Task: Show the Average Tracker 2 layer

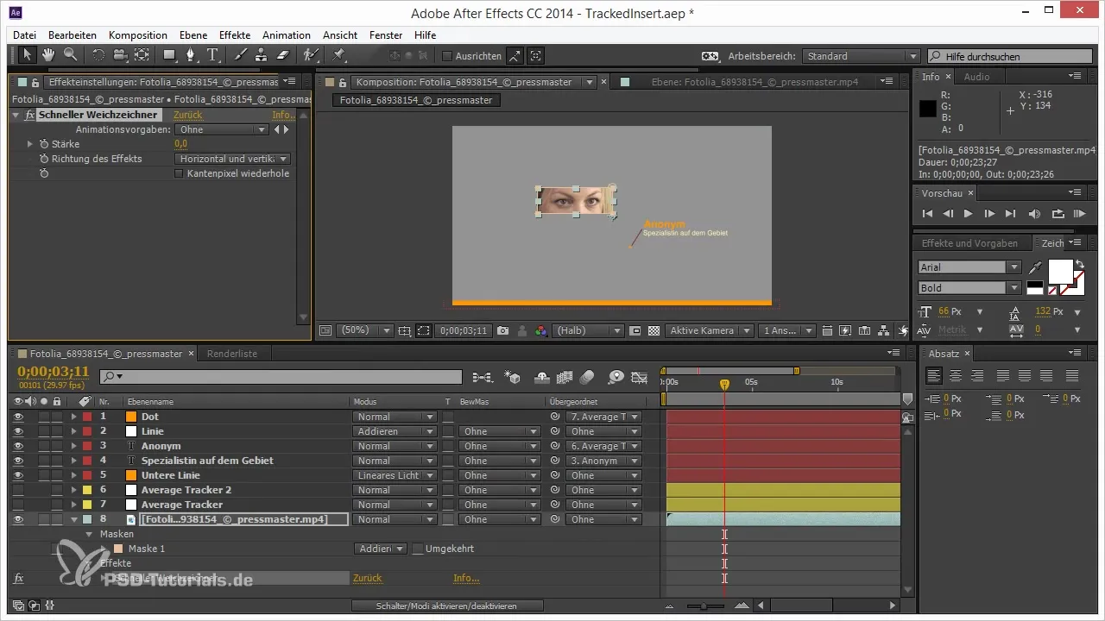Action: pos(18,490)
